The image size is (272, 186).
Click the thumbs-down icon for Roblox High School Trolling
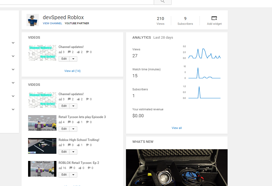87,145
